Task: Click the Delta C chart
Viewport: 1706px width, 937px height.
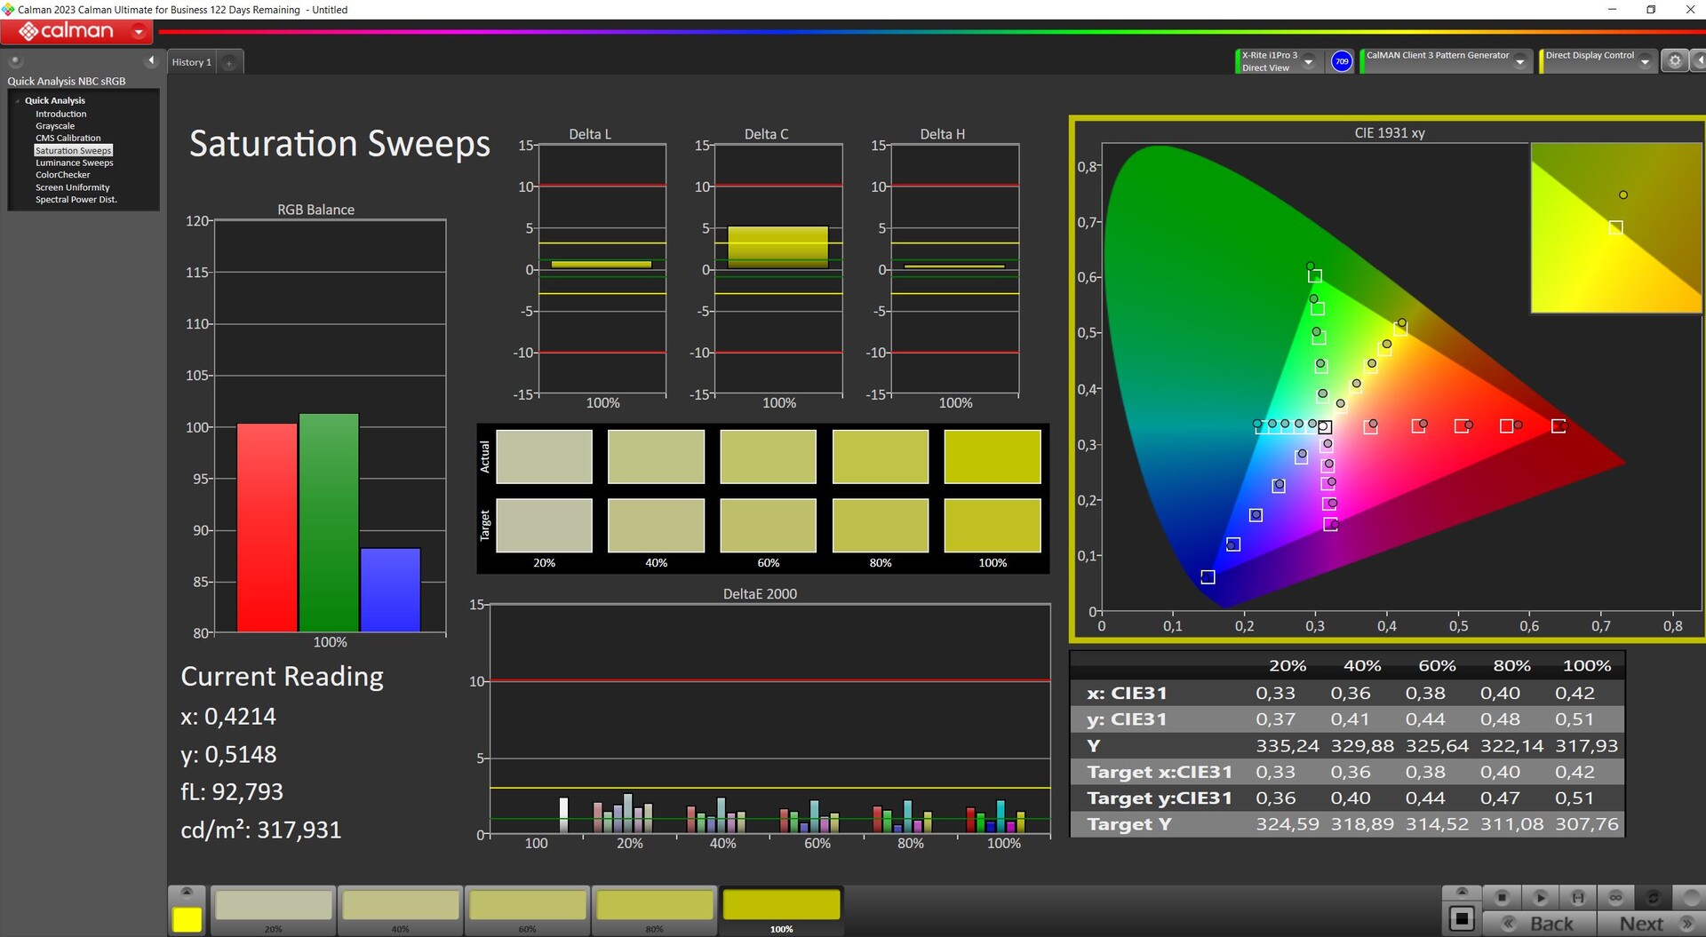Action: tap(778, 269)
